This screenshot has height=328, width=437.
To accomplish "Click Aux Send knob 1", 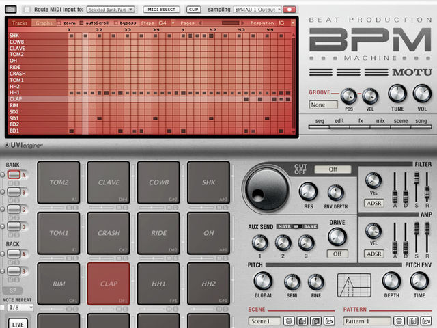I will (259, 243).
